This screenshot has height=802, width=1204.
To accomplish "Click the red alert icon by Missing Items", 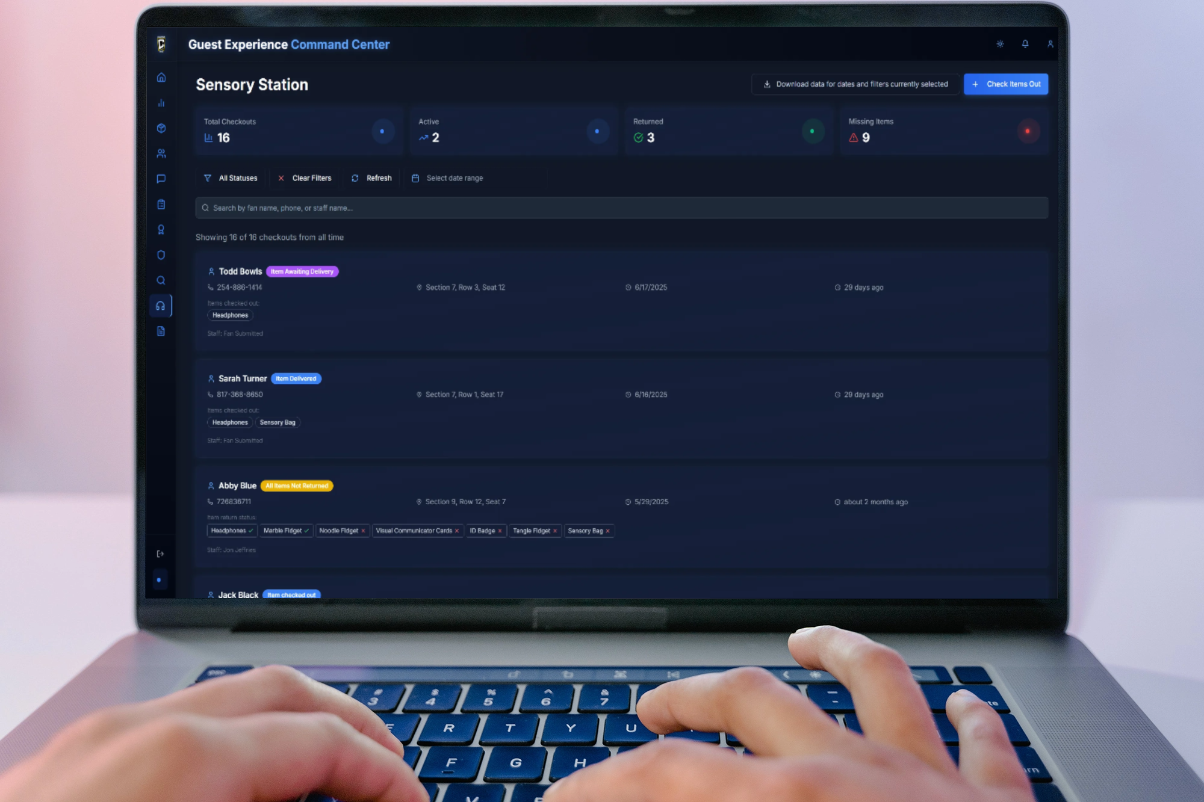I will point(854,138).
